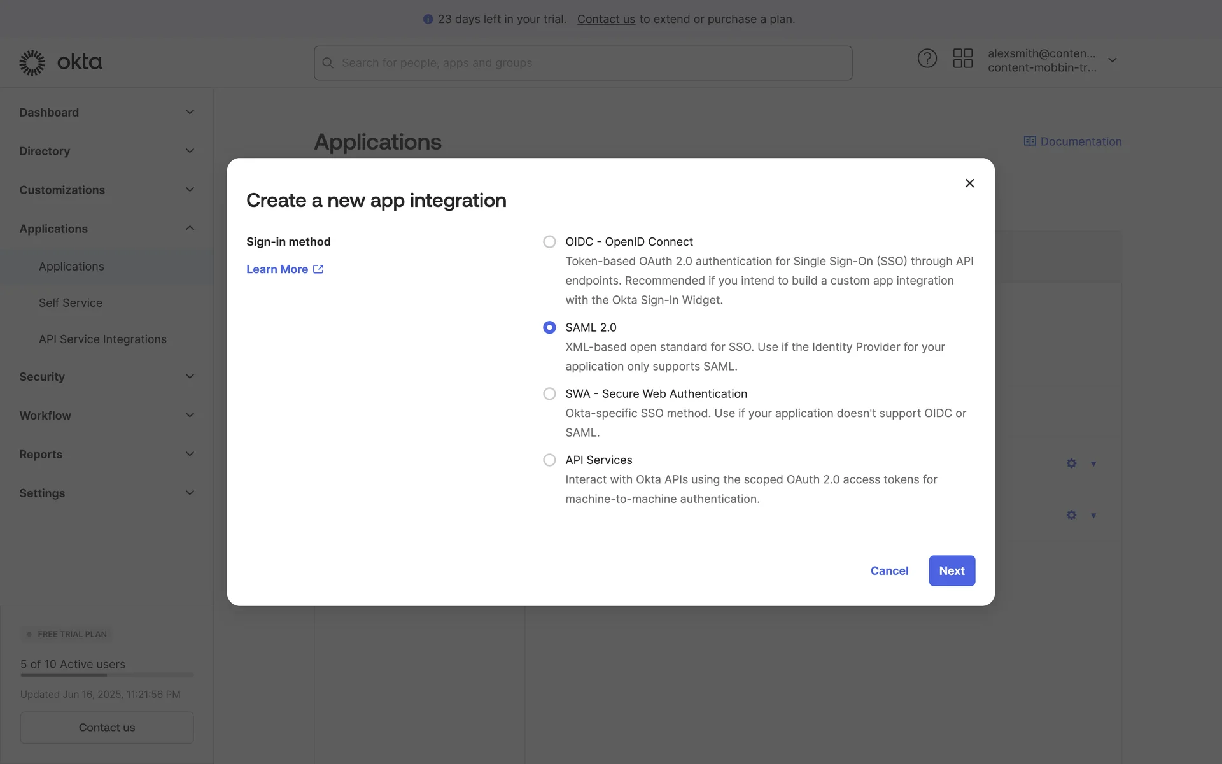Choose the API Services radio button
The image size is (1222, 764).
549,460
